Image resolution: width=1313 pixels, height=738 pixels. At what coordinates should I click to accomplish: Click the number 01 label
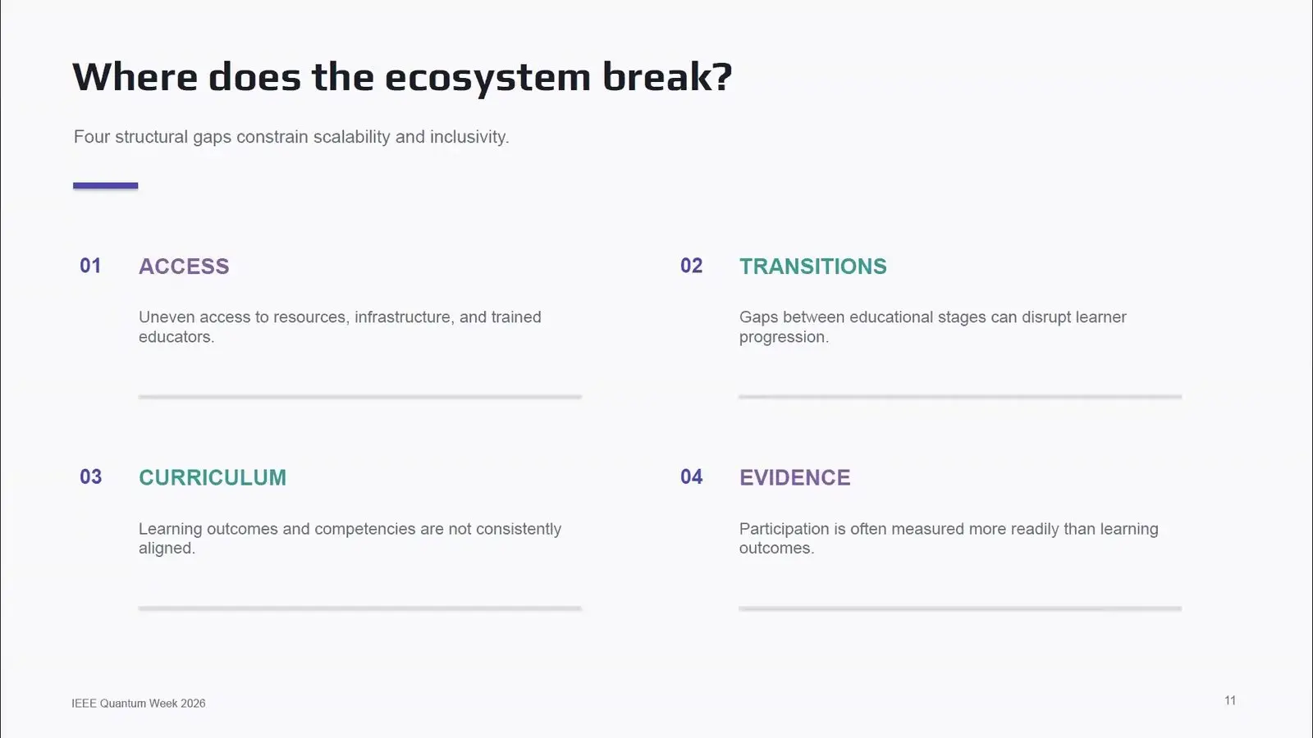[x=90, y=266]
